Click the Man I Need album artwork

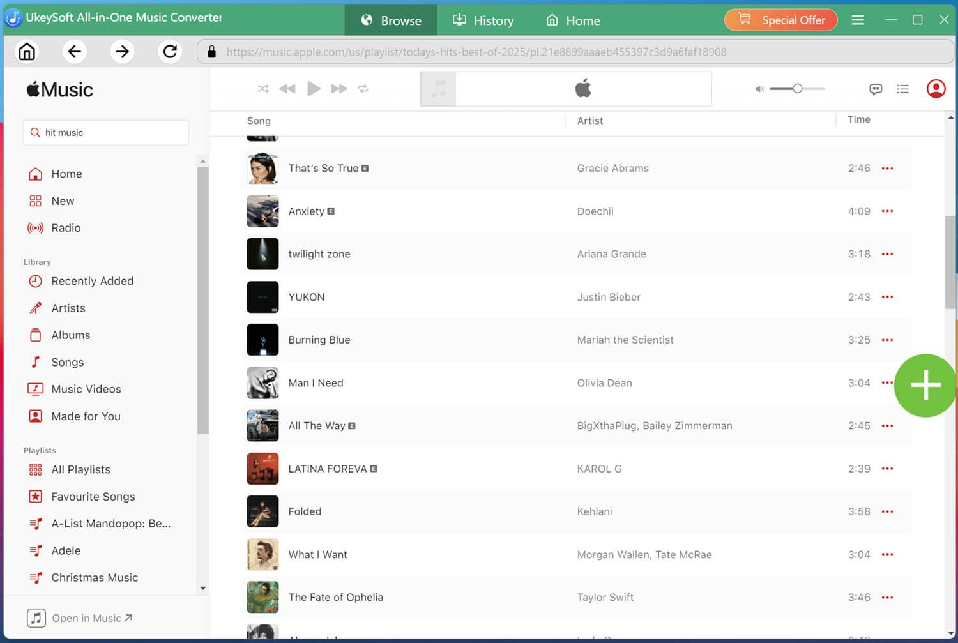(262, 383)
